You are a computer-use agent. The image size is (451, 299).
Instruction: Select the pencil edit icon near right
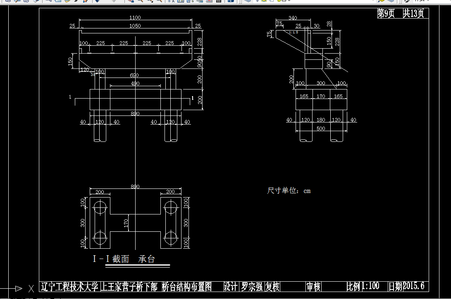tap(408, 2)
